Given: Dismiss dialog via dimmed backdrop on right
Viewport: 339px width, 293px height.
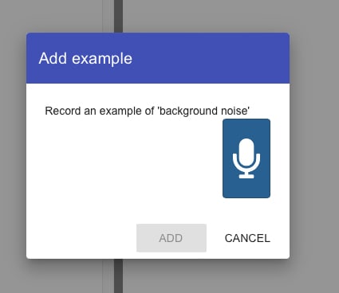Looking at the screenshot, I should coord(314,146).
